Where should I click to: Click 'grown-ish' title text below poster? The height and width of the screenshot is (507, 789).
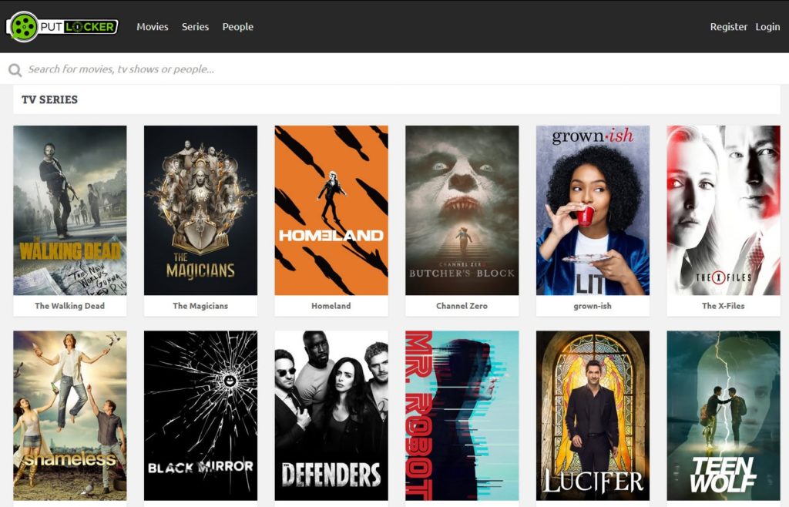click(x=593, y=306)
